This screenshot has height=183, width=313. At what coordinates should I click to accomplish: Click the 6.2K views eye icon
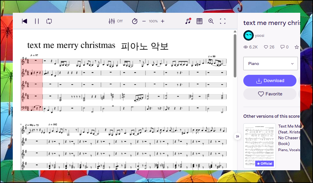coord(246,47)
